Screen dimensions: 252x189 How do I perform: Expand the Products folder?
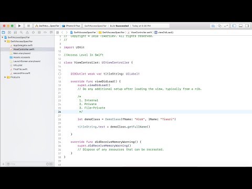point(5,77)
